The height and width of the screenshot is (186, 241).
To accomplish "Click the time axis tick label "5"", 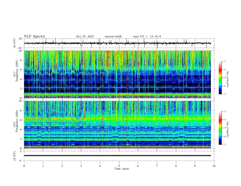I will tap(119, 166).
